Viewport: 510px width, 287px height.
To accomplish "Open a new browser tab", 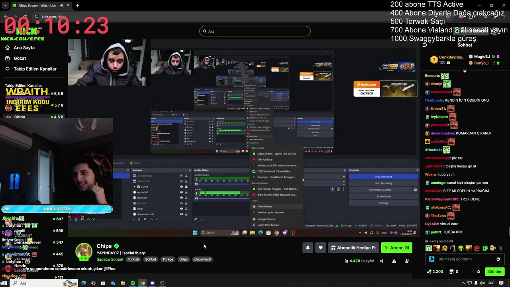I will coord(77,5).
